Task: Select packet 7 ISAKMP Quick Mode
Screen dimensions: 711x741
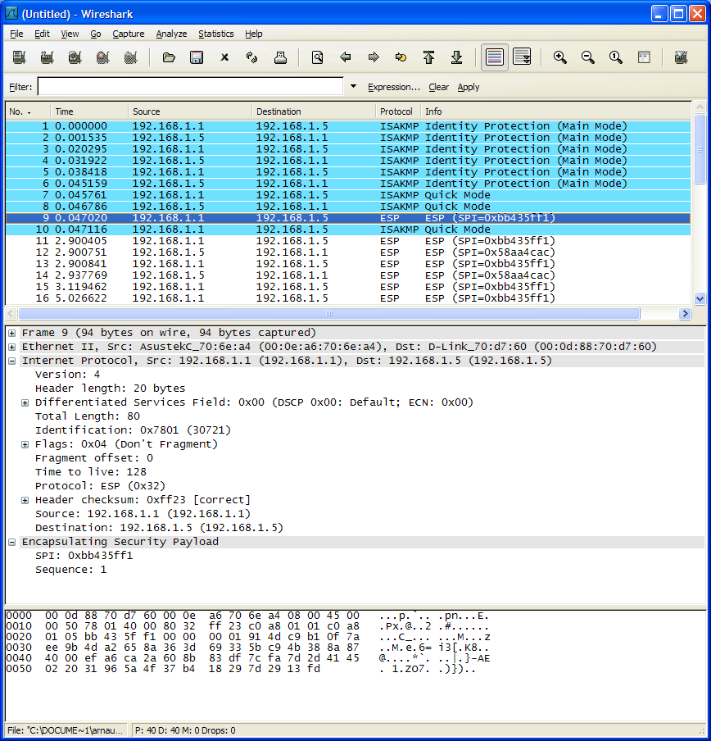Action: (348, 195)
